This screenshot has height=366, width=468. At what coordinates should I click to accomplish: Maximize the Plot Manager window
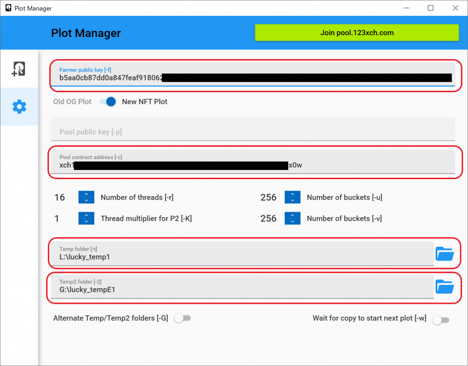click(430, 8)
